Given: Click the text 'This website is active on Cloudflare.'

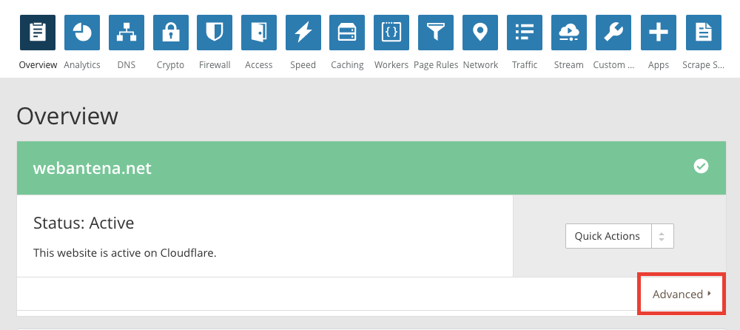Looking at the screenshot, I should pyautogui.click(x=124, y=252).
